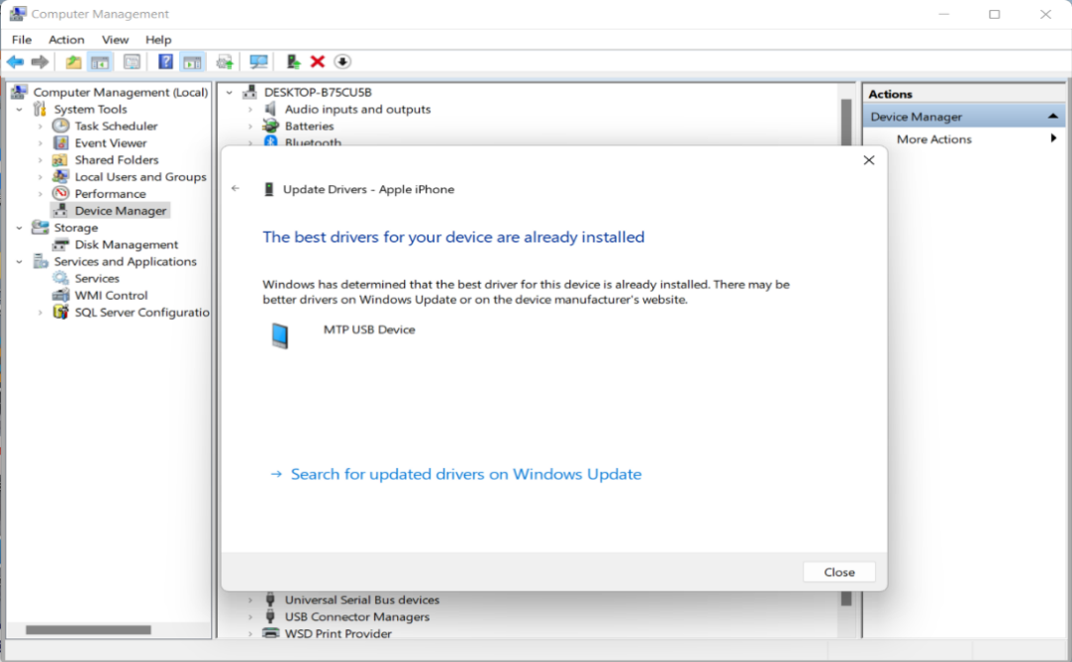Expand Audio inputs and outputs category
The width and height of the screenshot is (1072, 662).
pos(250,109)
